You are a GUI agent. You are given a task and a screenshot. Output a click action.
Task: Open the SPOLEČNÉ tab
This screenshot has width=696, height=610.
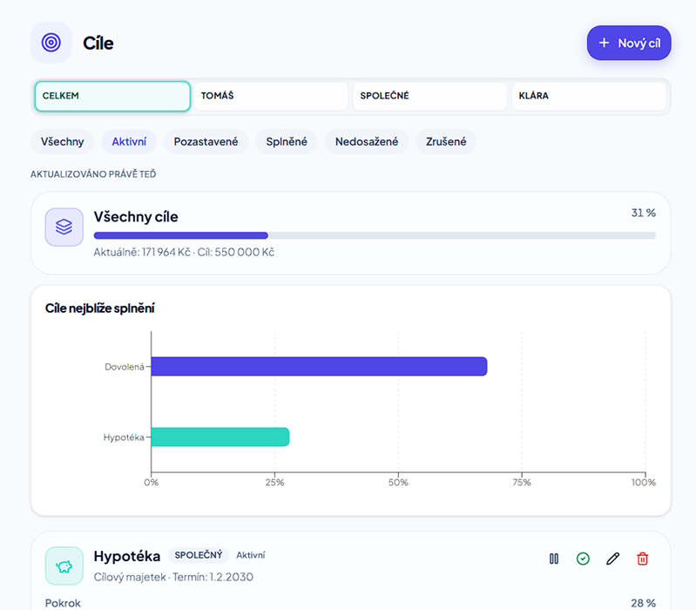(x=429, y=96)
